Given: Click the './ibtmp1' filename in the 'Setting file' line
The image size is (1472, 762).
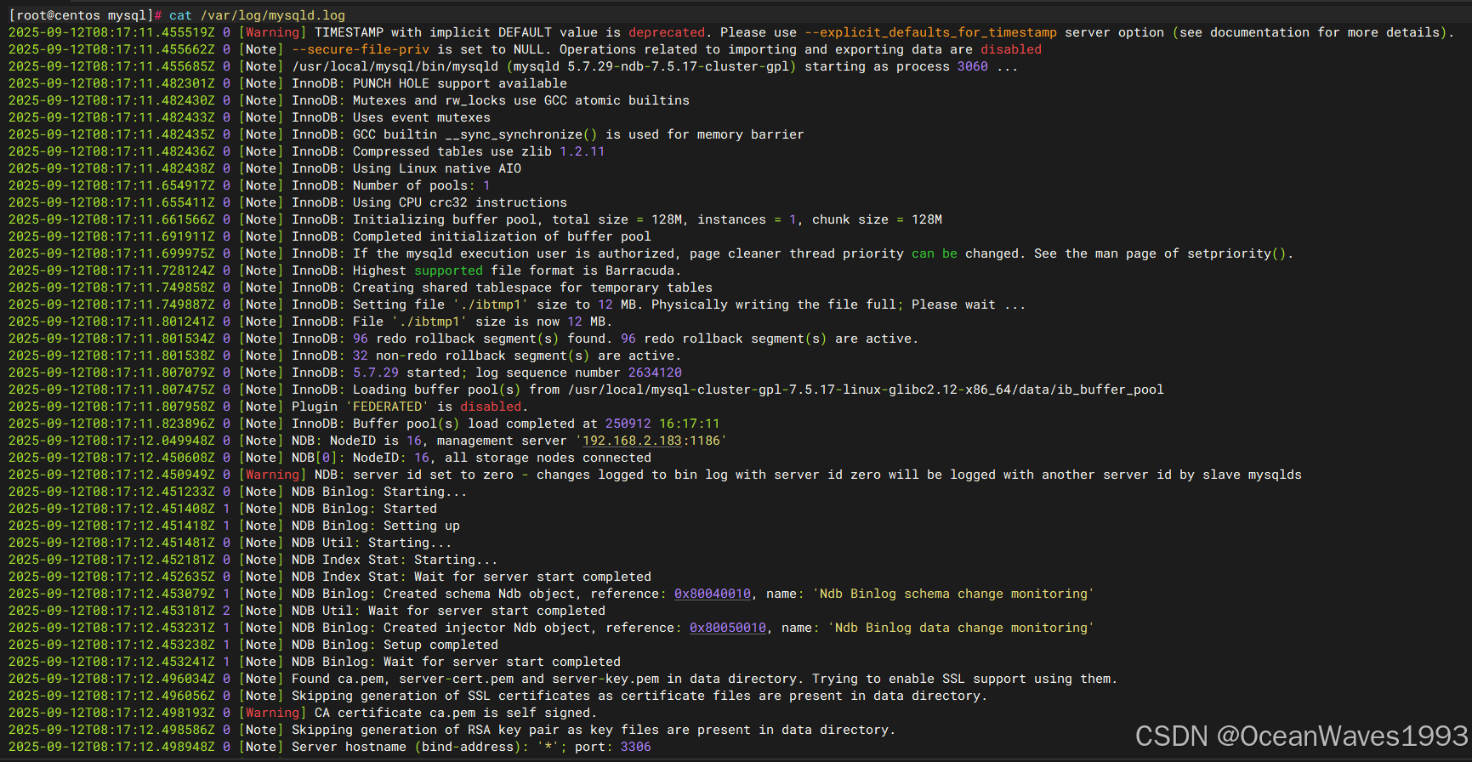Looking at the screenshot, I should coord(491,304).
